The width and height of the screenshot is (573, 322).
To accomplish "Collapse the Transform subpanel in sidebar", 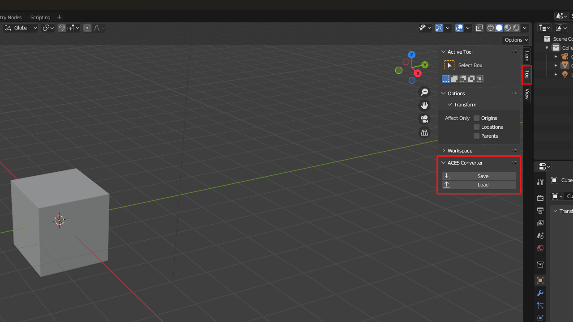I will tap(450, 105).
